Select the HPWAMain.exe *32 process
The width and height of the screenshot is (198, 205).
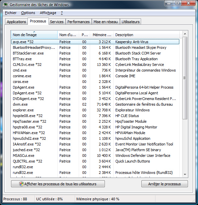[95, 133]
